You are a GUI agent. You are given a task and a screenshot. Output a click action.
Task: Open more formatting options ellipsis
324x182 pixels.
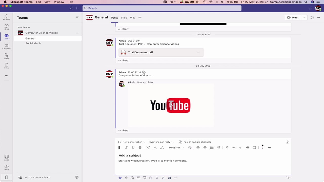tap(269, 148)
